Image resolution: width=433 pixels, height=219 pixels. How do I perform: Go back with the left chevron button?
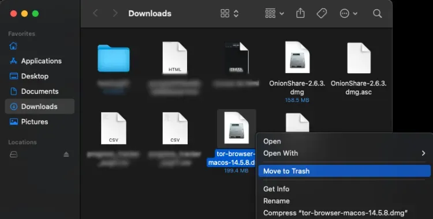point(95,13)
